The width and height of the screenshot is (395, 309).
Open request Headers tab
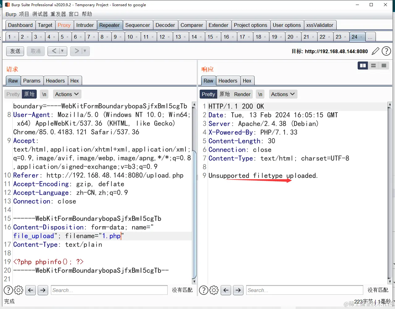point(55,81)
